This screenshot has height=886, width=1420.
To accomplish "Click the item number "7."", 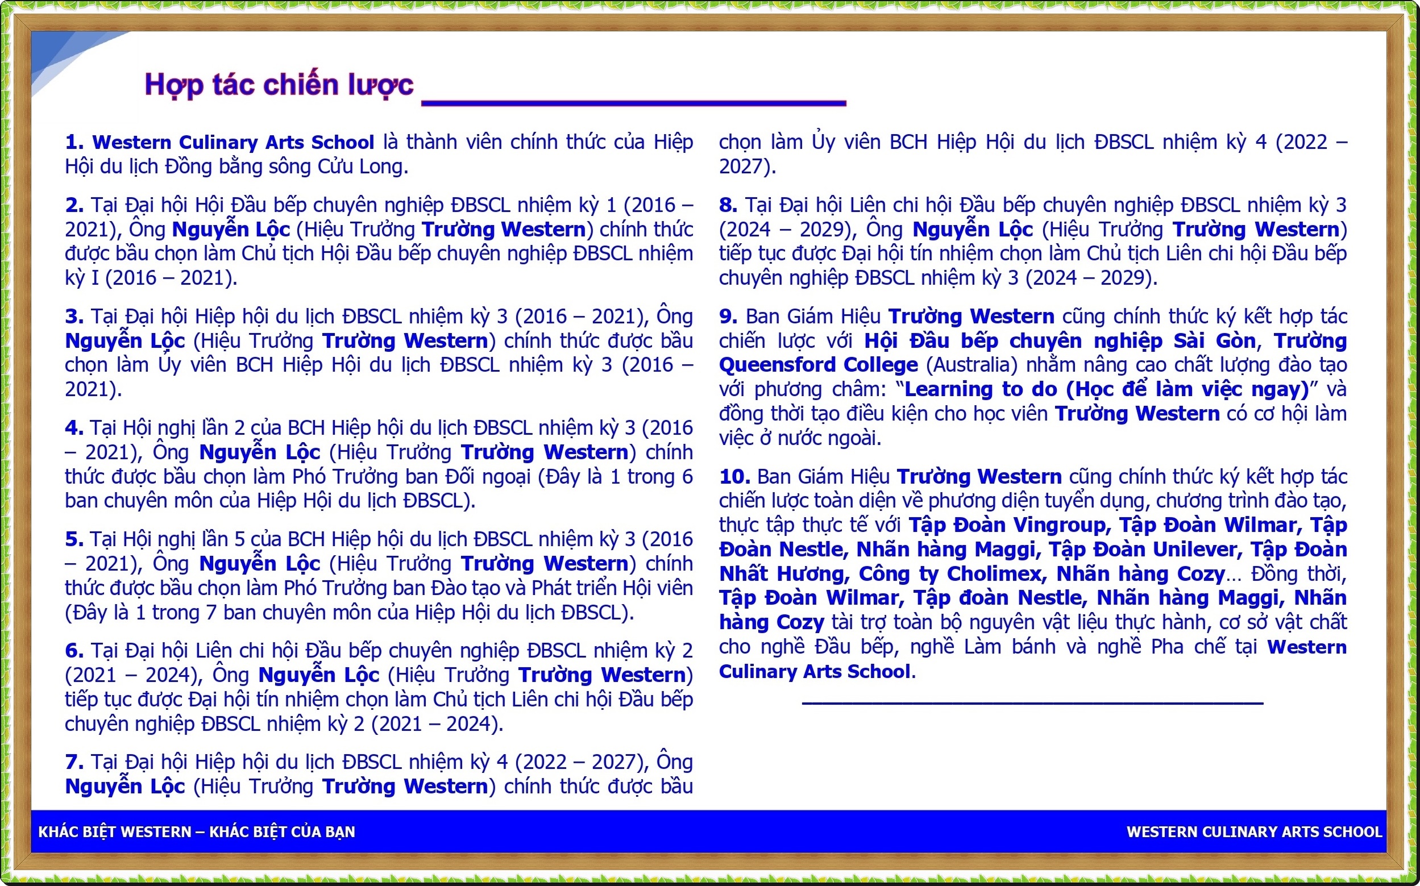I will pos(74,762).
